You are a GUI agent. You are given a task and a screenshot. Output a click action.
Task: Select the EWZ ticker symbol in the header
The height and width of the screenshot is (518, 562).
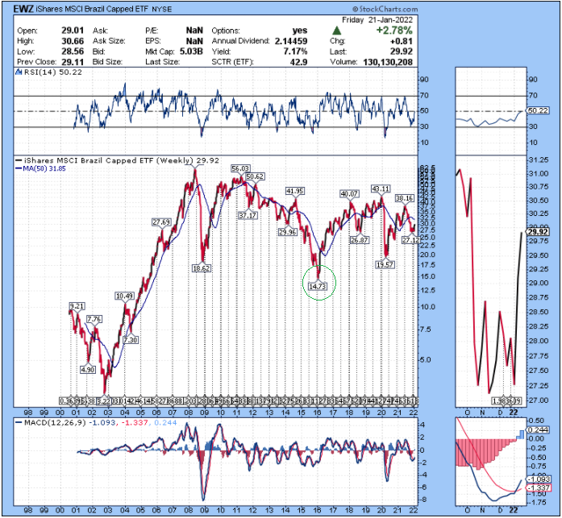pyautogui.click(x=23, y=9)
